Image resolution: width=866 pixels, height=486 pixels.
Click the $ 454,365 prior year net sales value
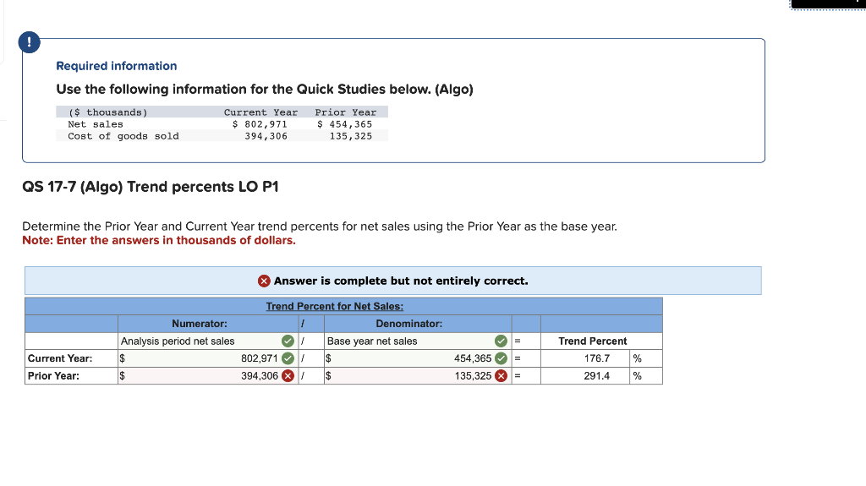(345, 124)
